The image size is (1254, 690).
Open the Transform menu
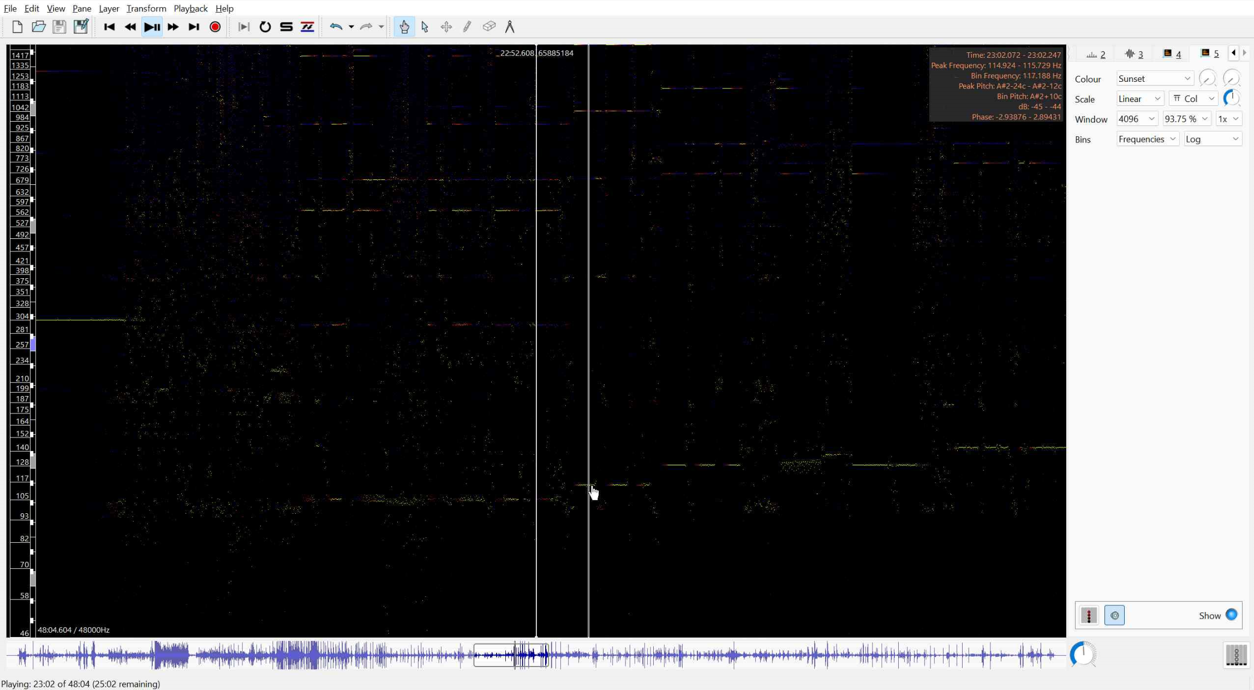(146, 8)
